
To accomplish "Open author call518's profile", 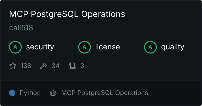I will [21, 28].
